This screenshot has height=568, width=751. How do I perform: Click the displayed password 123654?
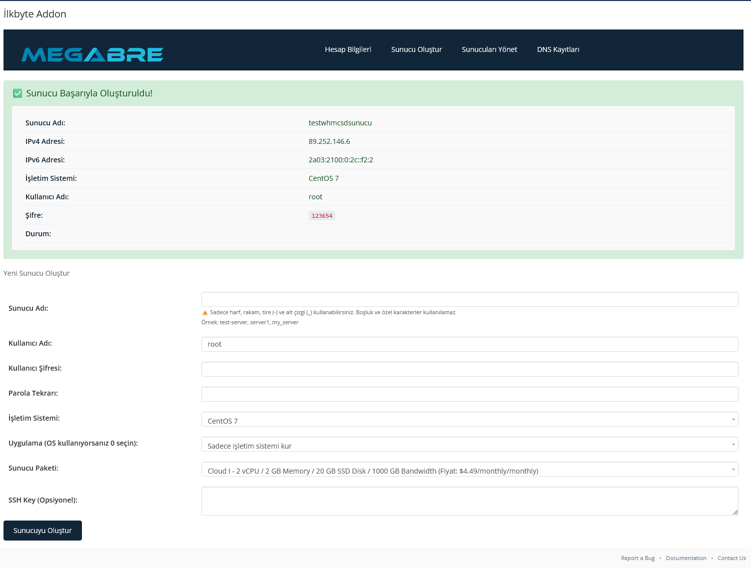(322, 216)
